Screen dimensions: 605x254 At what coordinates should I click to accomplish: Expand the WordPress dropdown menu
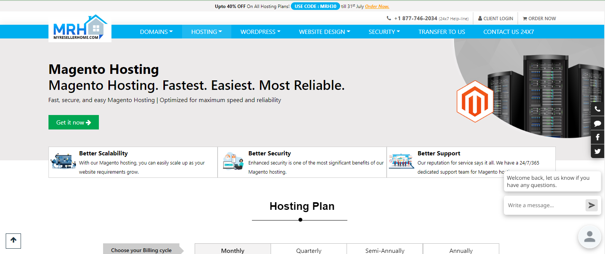[x=260, y=32]
